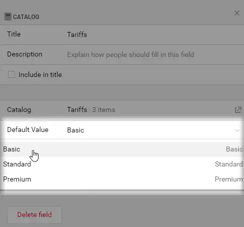Select Basic from the dropdown list
Image resolution: width=244 pixels, height=227 pixels.
[x=122, y=149]
